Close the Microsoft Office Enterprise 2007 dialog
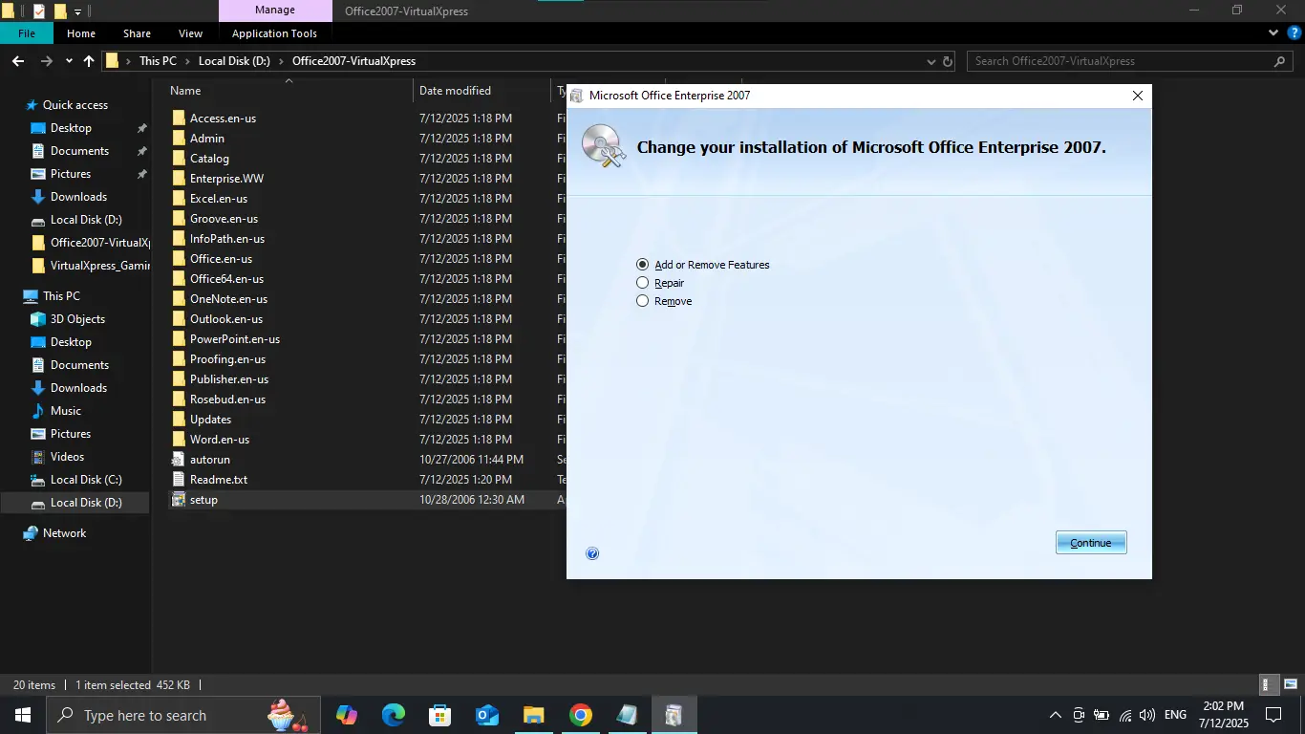1305x734 pixels. click(1137, 96)
